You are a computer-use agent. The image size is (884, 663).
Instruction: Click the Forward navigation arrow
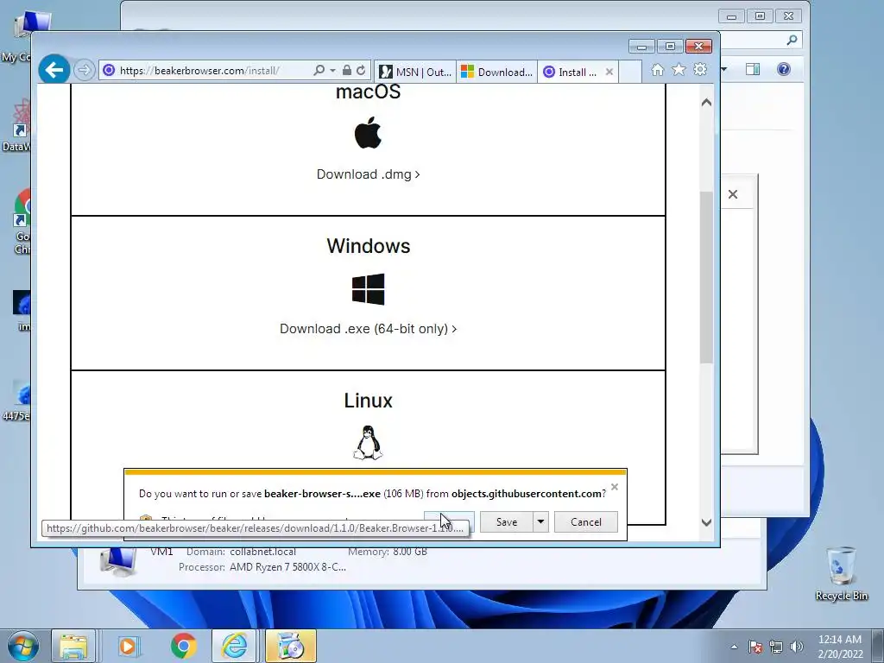[x=84, y=71]
